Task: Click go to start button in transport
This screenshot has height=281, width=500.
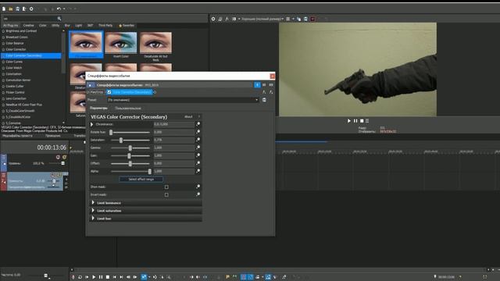Action: click(x=115, y=277)
